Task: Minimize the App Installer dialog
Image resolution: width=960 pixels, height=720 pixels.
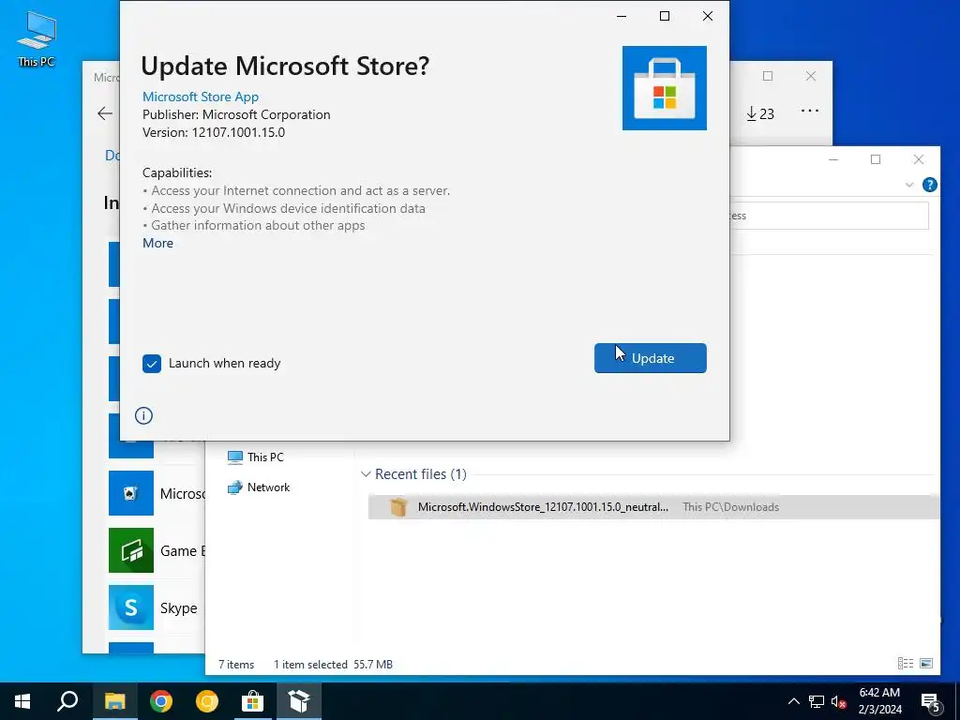Action: 622,16
